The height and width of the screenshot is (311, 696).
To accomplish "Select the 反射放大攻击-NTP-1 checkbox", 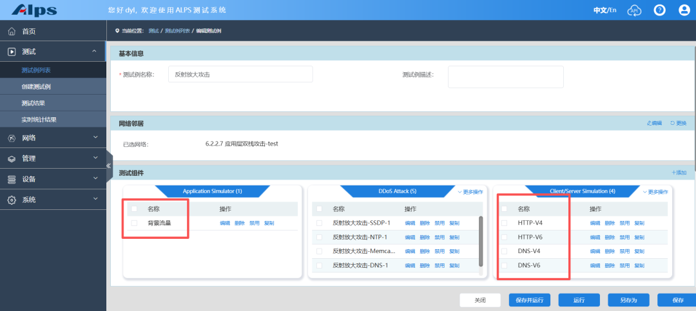I will coord(319,237).
